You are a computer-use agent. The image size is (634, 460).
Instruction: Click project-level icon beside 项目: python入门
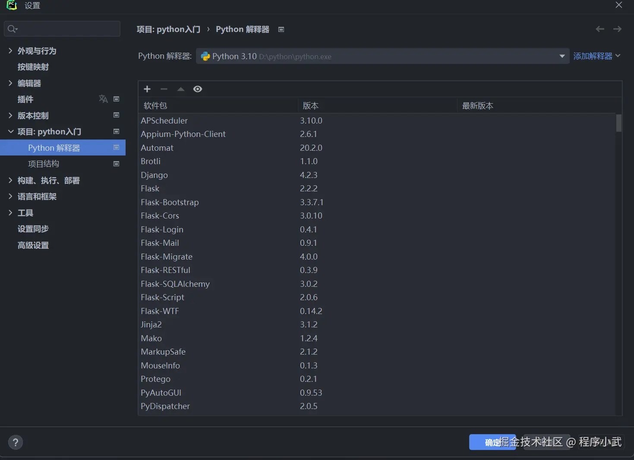tap(116, 131)
